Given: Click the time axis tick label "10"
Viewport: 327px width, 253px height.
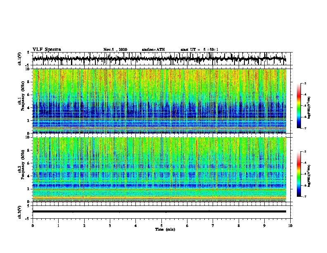Looking at the screenshot, I should click(x=290, y=226).
